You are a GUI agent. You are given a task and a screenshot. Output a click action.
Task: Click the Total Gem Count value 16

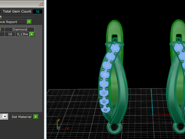tap(37, 12)
